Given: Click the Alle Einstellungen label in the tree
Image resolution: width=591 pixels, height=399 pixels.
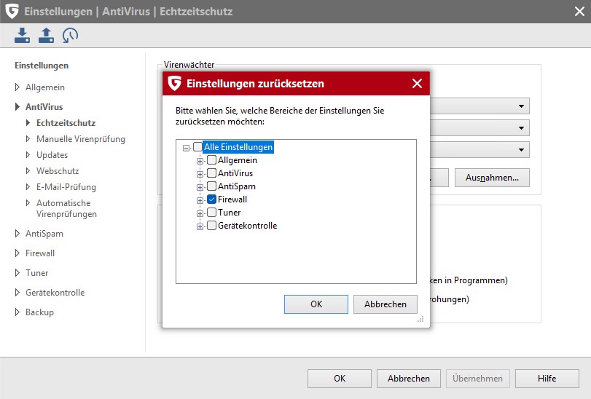Looking at the screenshot, I should (x=238, y=147).
